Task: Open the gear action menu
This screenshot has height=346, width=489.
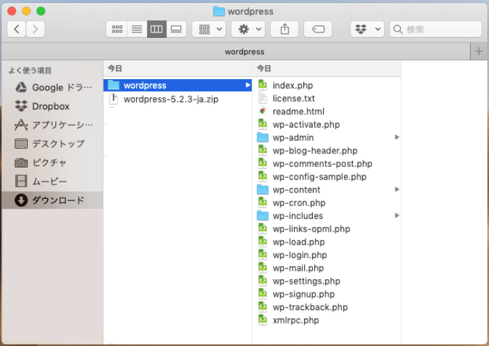Action: point(249,29)
